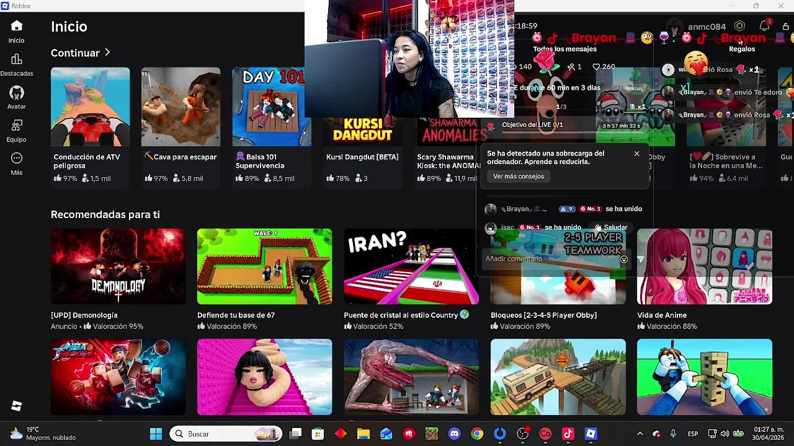Viewport: 794px width, 446px height.
Task: Open Puente de cristal IRAN? thumbnail
Action: pos(411,266)
